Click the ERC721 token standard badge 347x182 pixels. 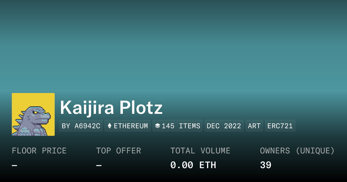[x=280, y=126]
